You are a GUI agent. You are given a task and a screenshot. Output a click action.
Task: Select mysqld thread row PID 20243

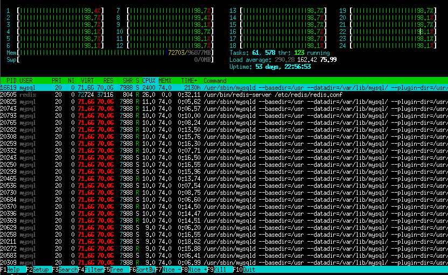coord(224,158)
